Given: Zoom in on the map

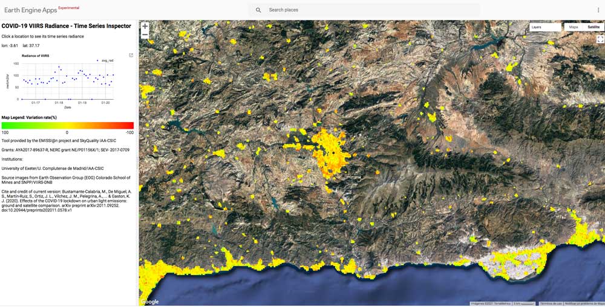Looking at the screenshot, I should coord(145,27).
